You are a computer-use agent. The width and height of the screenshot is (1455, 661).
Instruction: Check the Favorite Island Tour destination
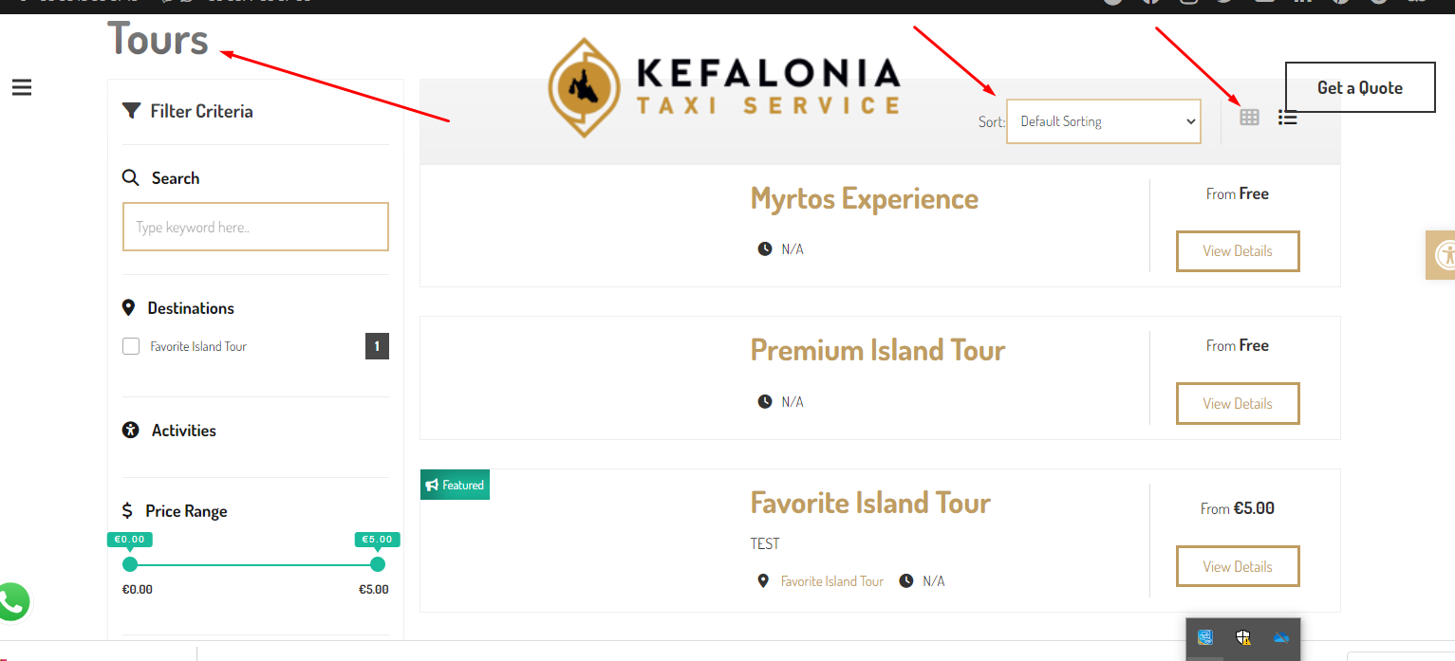tap(131, 346)
